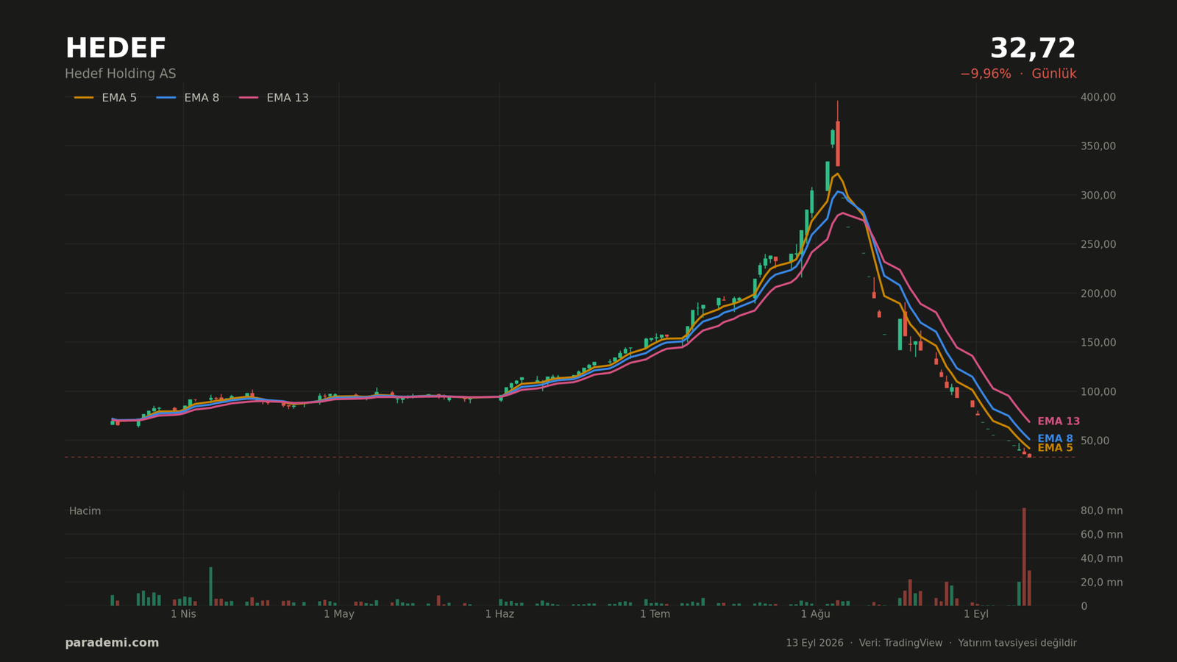This screenshot has width=1177, height=662.
Task: Click the 1 May date axis label
Action: coord(338,614)
